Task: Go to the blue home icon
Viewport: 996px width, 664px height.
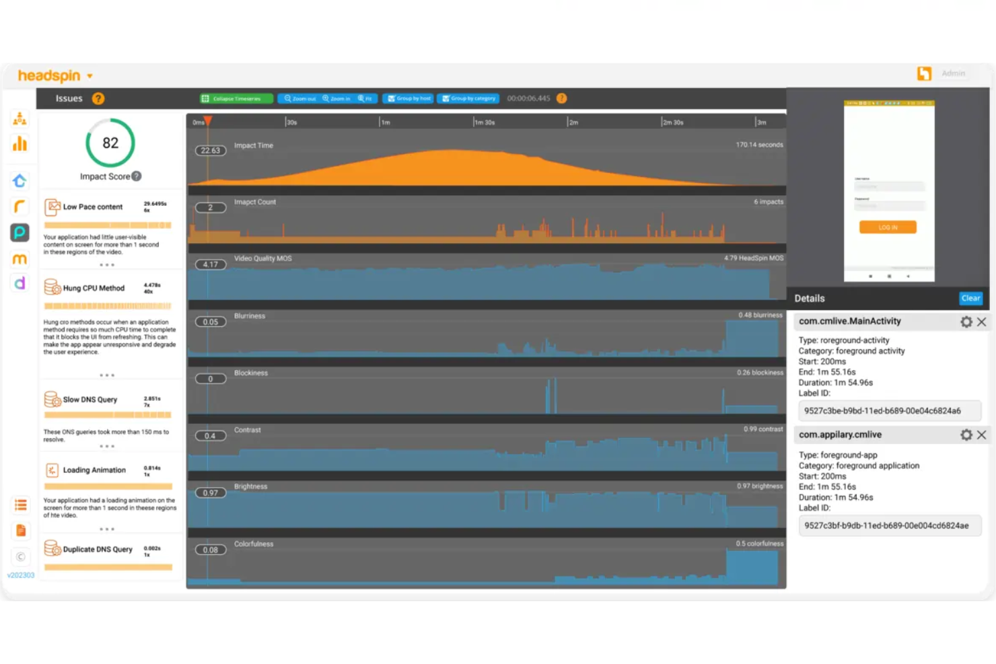Action: [x=20, y=180]
